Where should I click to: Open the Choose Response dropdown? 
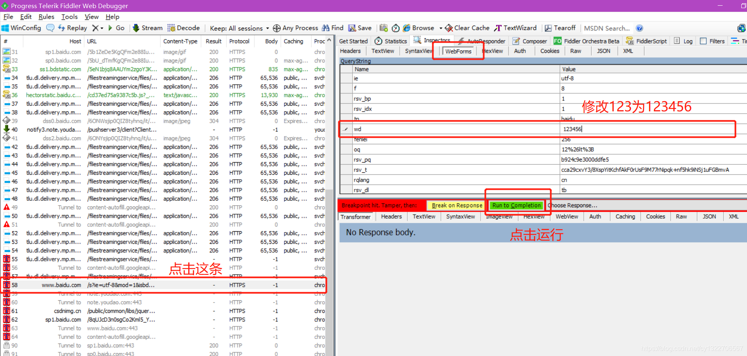573,206
